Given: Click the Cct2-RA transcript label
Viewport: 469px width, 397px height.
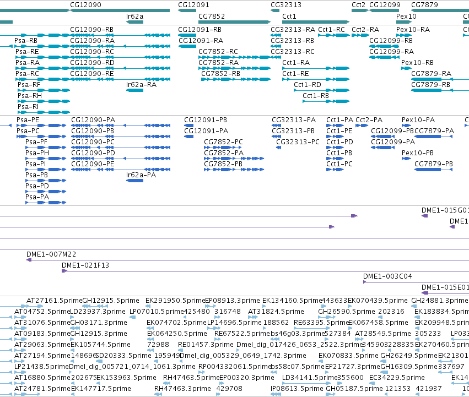Looking at the screenshot, I should tap(365, 30).
